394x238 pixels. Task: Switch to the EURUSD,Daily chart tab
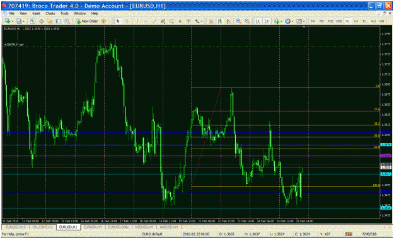click(x=118, y=227)
